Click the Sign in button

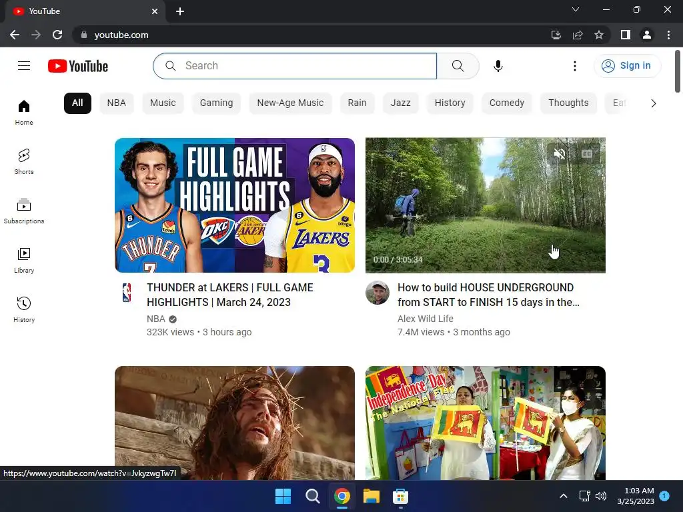tap(627, 66)
